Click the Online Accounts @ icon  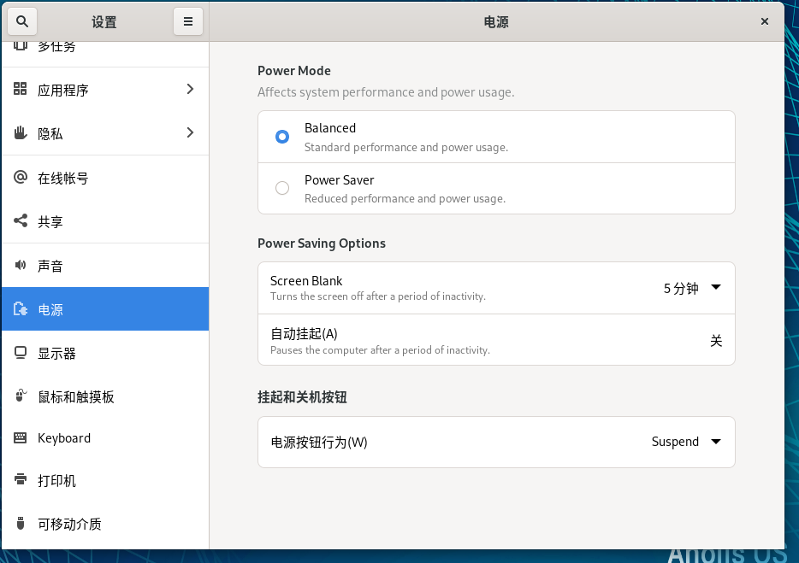click(21, 178)
